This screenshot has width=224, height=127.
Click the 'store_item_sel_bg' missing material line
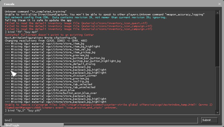(48, 49)
